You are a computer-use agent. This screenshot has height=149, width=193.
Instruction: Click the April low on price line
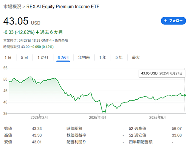(102, 112)
